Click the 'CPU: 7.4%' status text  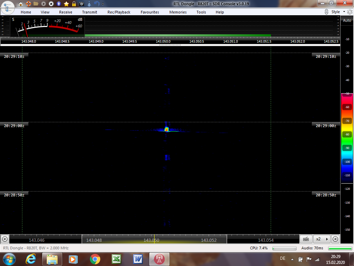point(259,248)
